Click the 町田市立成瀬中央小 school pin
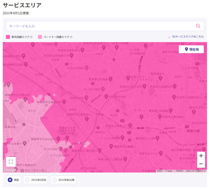The image size is (210, 189). (174, 97)
